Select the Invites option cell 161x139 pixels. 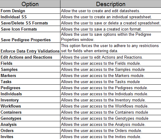30,137
